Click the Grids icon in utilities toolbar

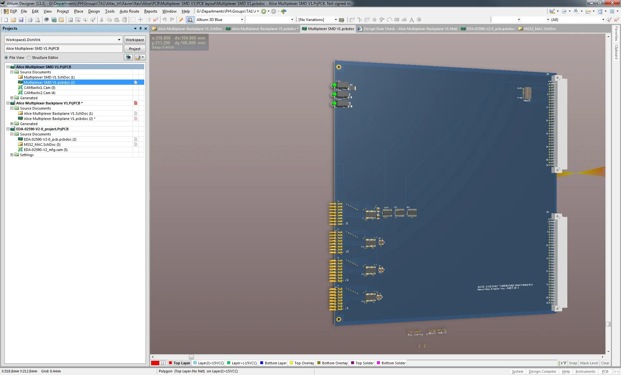click(612, 11)
